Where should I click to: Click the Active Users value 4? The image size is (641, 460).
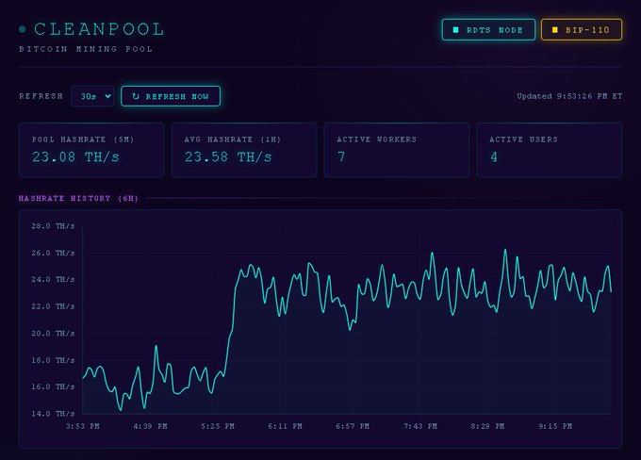(494, 157)
